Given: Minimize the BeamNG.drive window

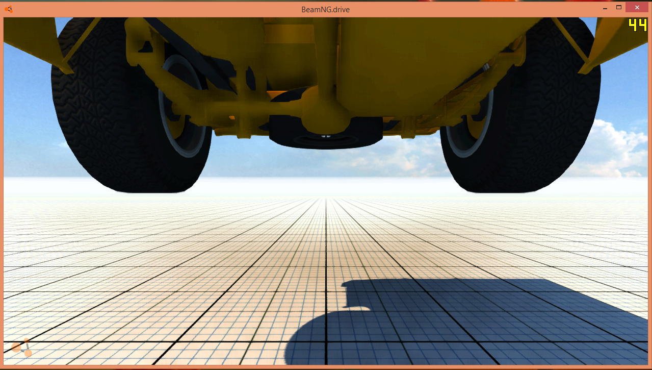Looking at the screenshot, I should (605, 8).
